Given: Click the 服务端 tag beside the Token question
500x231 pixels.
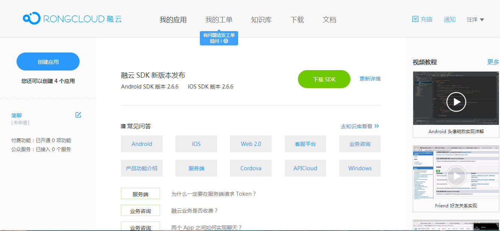Looking at the screenshot, I should click(140, 194).
